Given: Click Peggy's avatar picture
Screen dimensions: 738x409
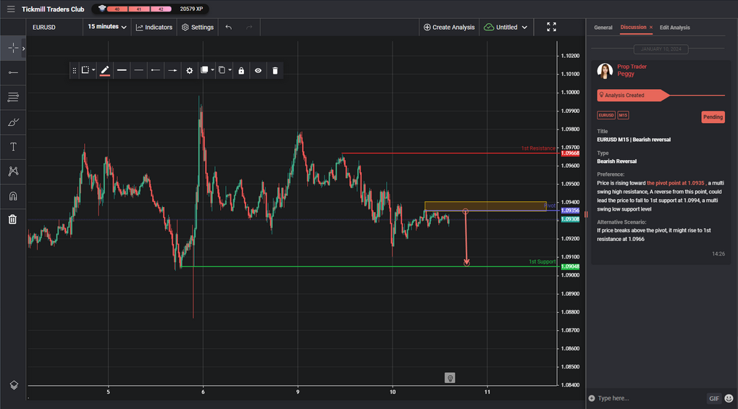Looking at the screenshot, I should (x=604, y=71).
